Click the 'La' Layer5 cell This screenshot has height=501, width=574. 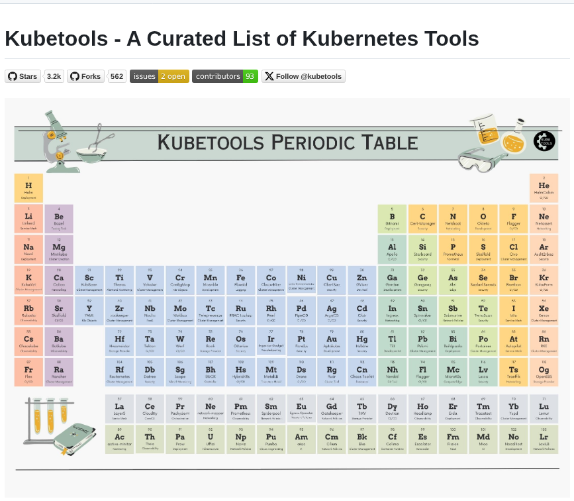tap(119, 409)
